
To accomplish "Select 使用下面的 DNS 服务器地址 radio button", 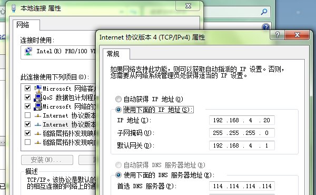I will (118, 175).
